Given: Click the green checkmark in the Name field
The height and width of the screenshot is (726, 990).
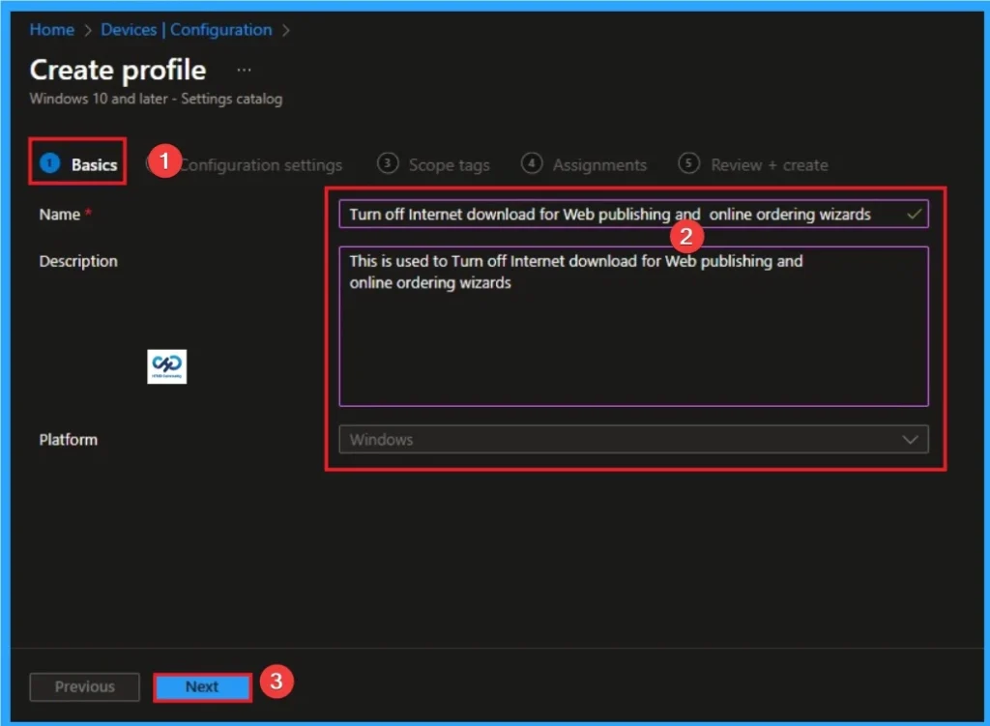Looking at the screenshot, I should point(913,214).
